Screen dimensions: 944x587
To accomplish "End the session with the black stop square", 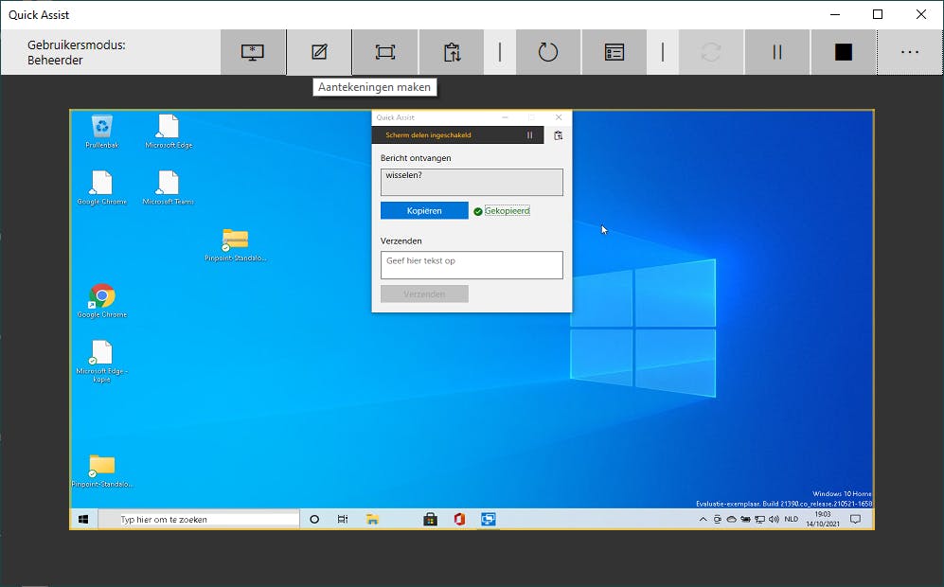I will 843,53.
